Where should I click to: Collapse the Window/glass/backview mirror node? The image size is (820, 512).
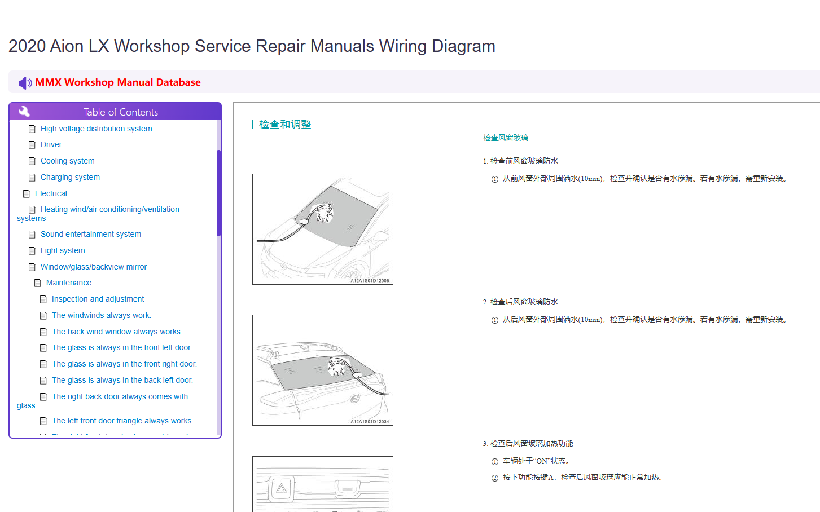pos(94,267)
